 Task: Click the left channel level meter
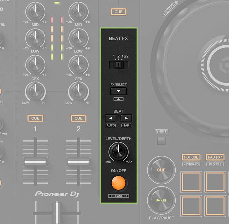(x=52, y=38)
